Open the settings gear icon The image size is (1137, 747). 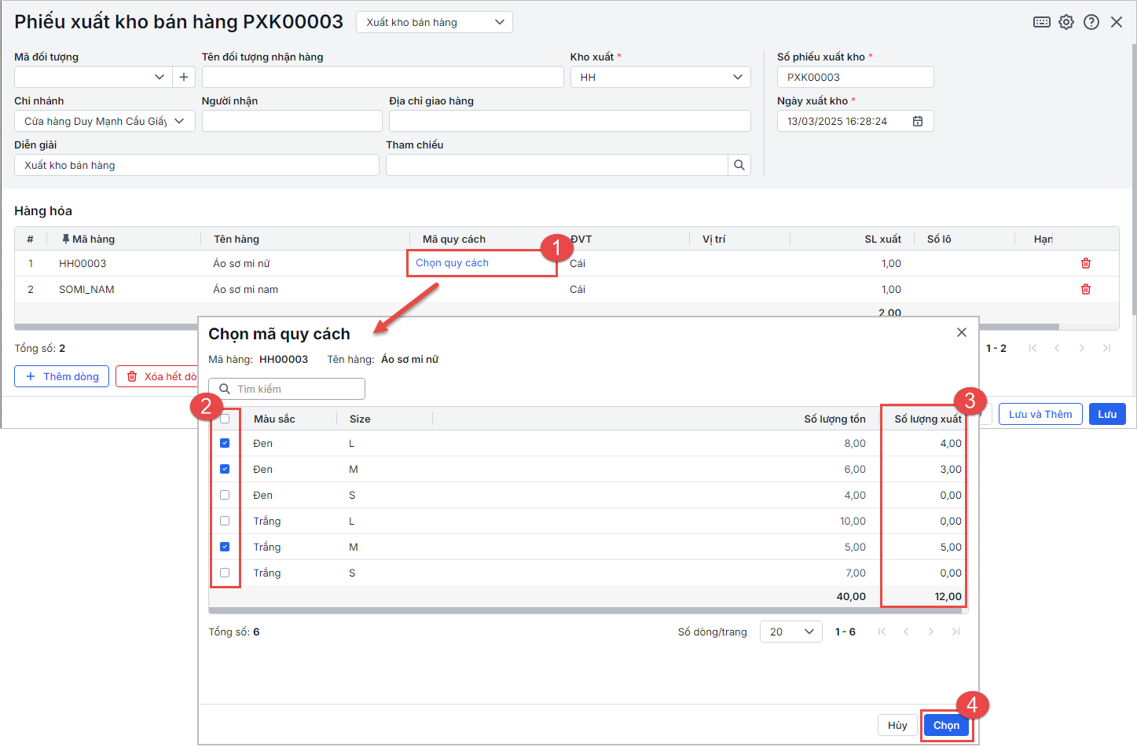(x=1065, y=22)
